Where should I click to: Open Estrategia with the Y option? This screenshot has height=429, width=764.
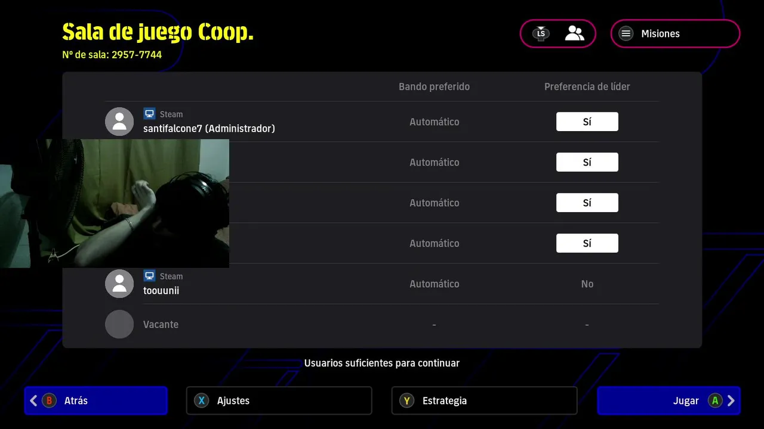(x=484, y=400)
